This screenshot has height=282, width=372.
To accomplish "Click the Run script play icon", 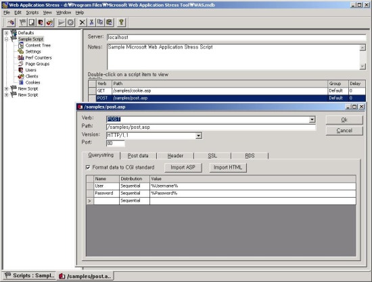I will tap(62, 22).
